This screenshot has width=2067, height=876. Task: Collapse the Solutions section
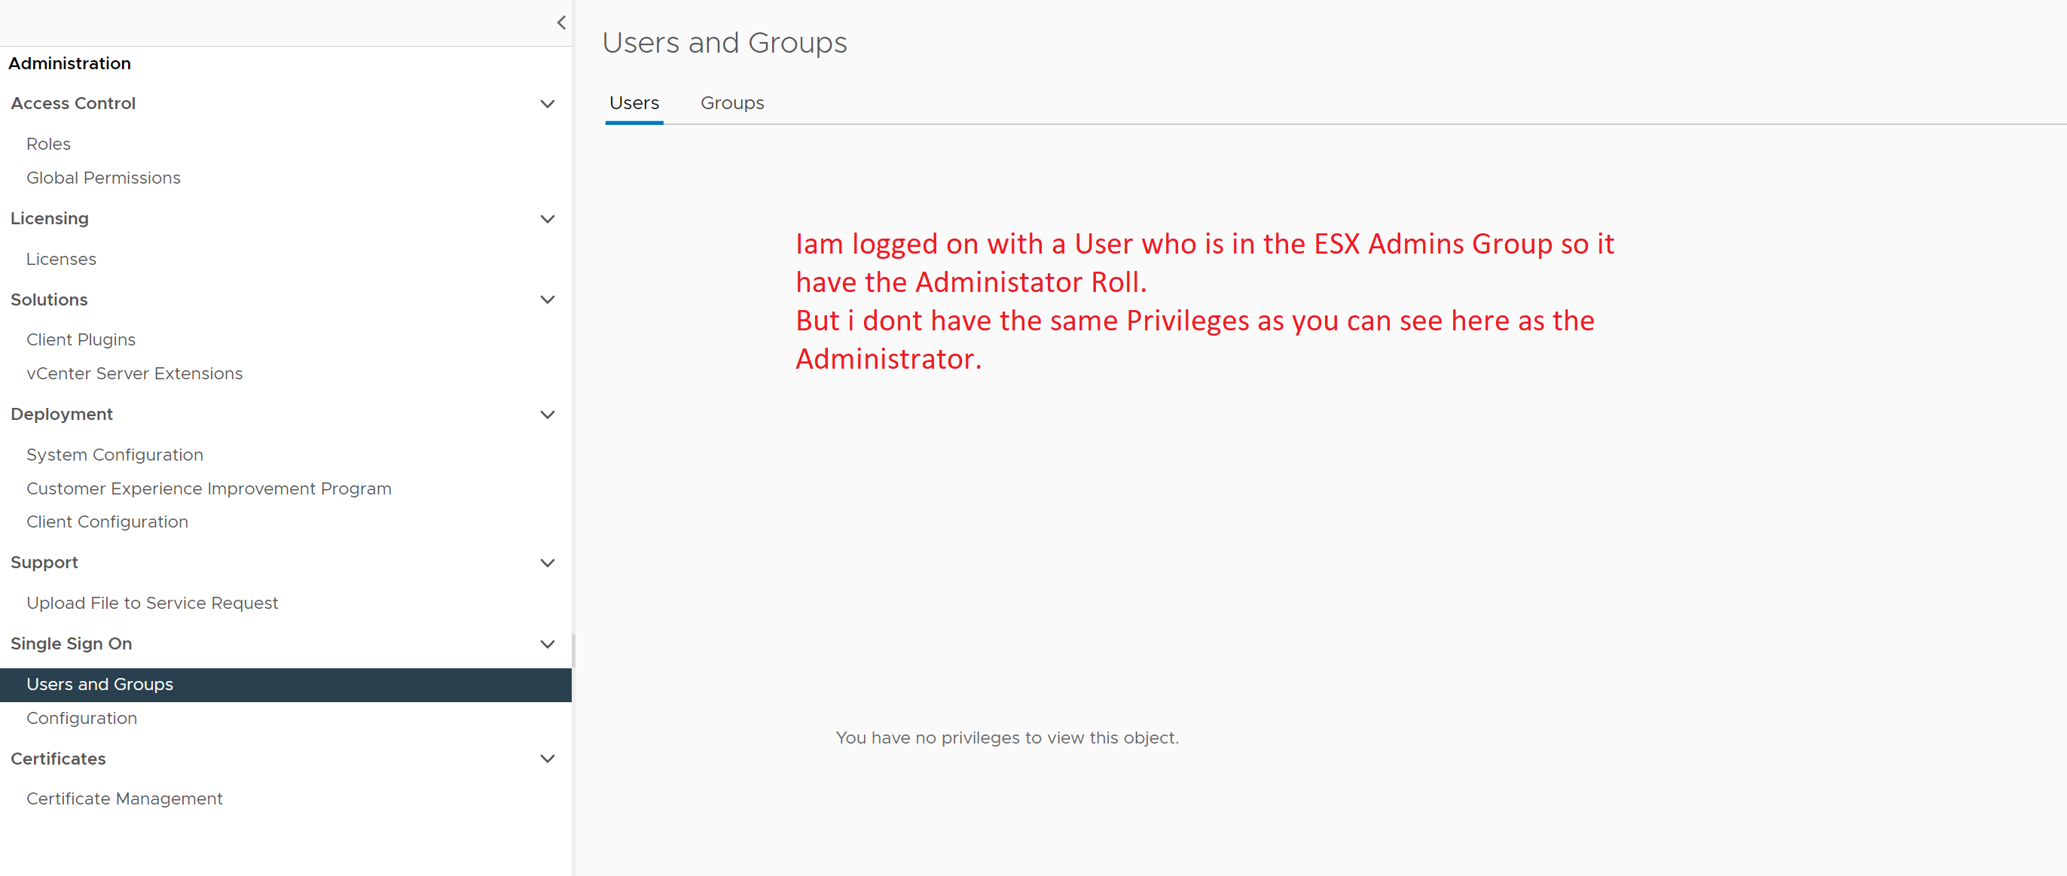click(547, 300)
